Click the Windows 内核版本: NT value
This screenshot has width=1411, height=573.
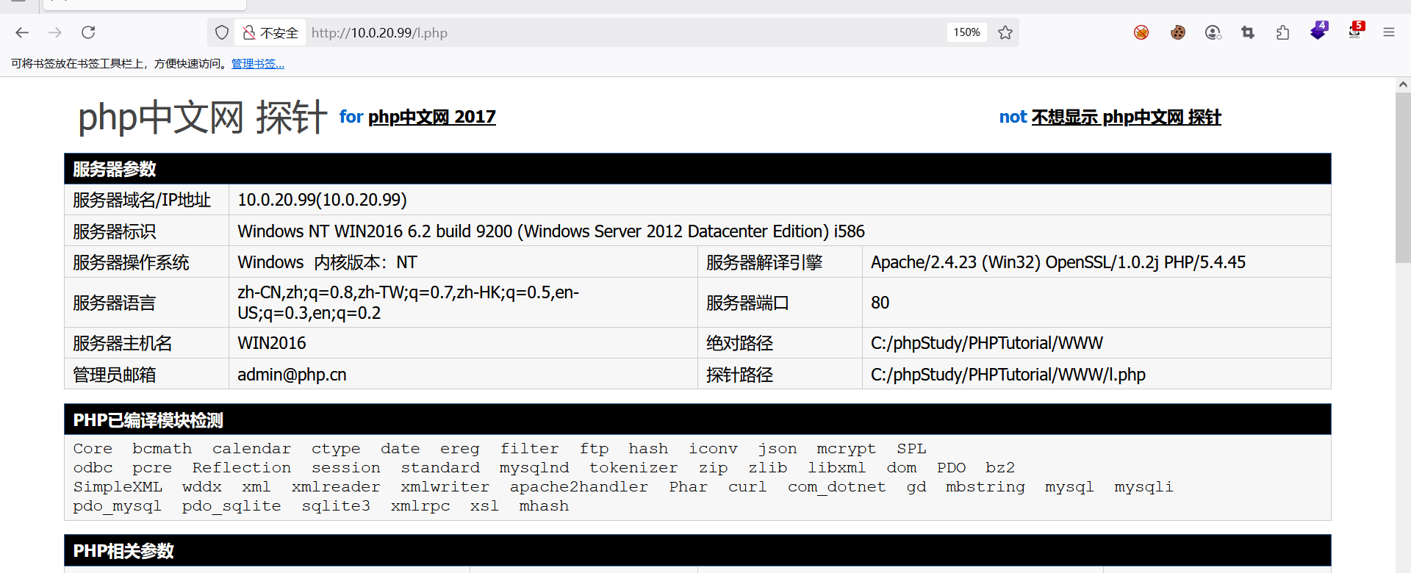pos(327,262)
